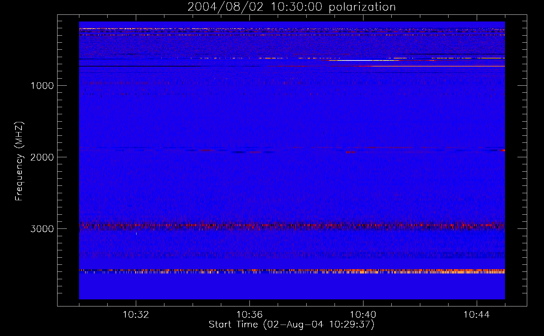
Task: Click the red noise band at 3000 MHz
Action: [292, 226]
